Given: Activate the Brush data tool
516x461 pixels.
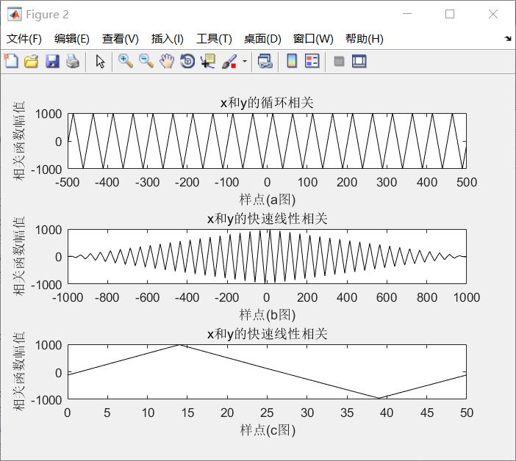Looking at the screenshot, I should click(x=229, y=62).
